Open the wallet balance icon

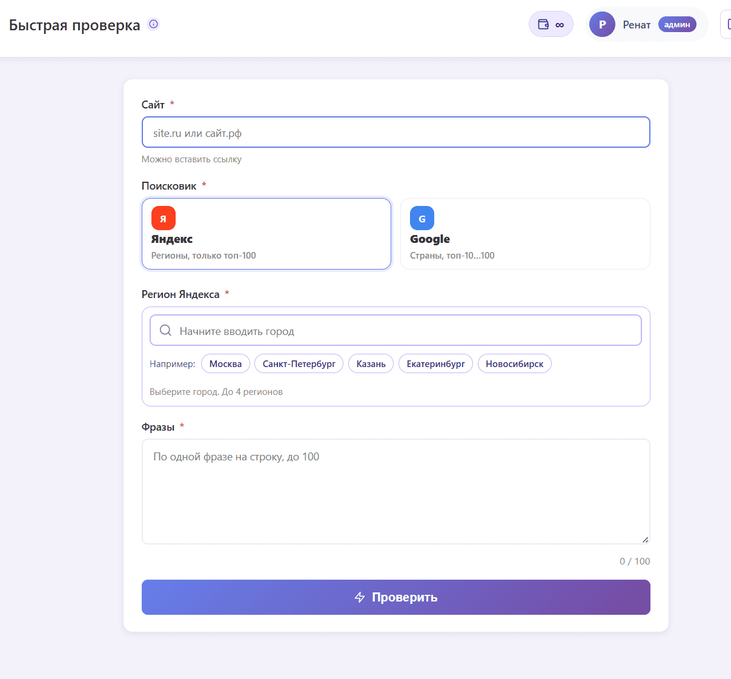(543, 25)
